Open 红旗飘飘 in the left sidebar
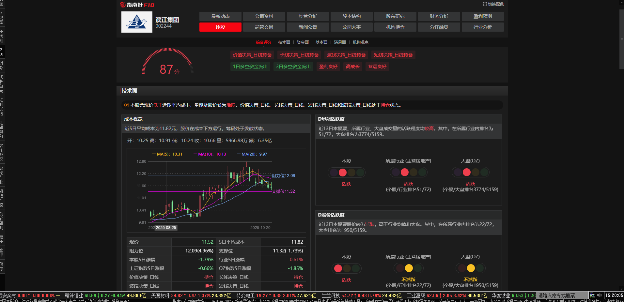The width and height of the screenshot is (624, 302). pos(2,129)
